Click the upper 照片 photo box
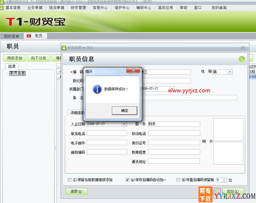 point(228,130)
